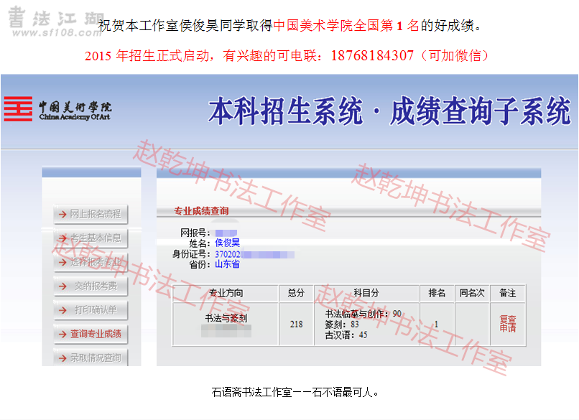The height and width of the screenshot is (420, 579).
Task: Click the 书法临摹与创作: 90 score line
Action: click(363, 314)
